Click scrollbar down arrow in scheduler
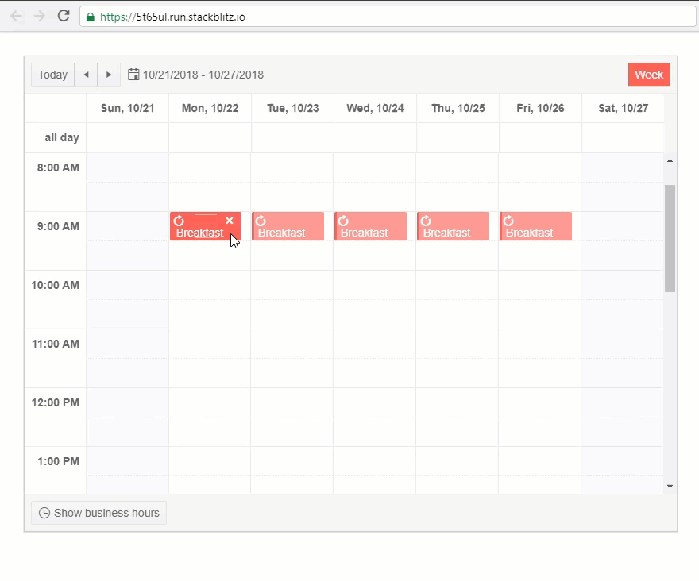Screen dimensions: 699x581 670,486
